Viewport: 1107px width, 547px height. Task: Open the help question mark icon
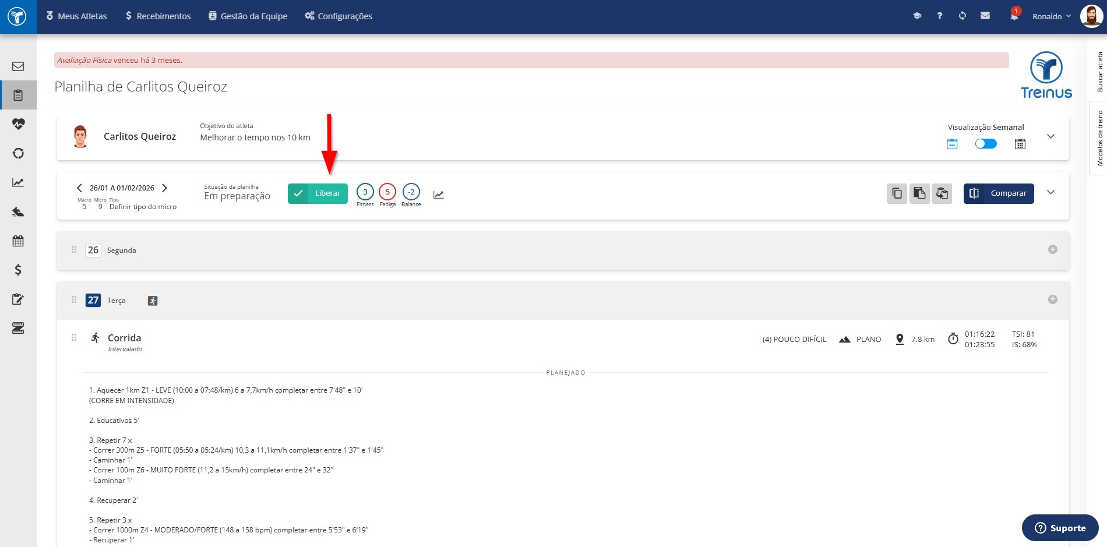[x=939, y=16]
